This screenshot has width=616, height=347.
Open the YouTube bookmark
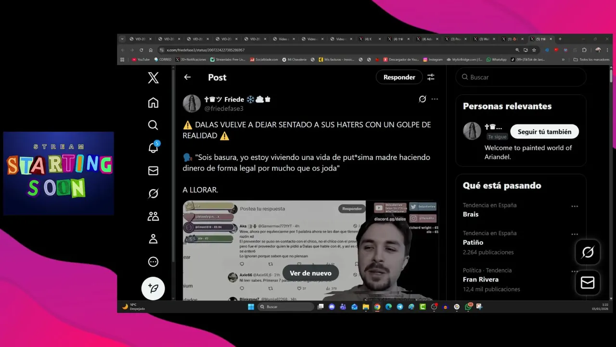(141, 60)
